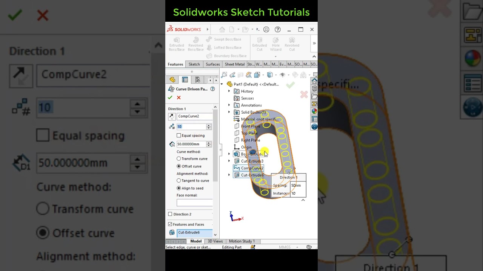Select Align to seed alignment option
The height and width of the screenshot is (271, 483).
(179, 188)
